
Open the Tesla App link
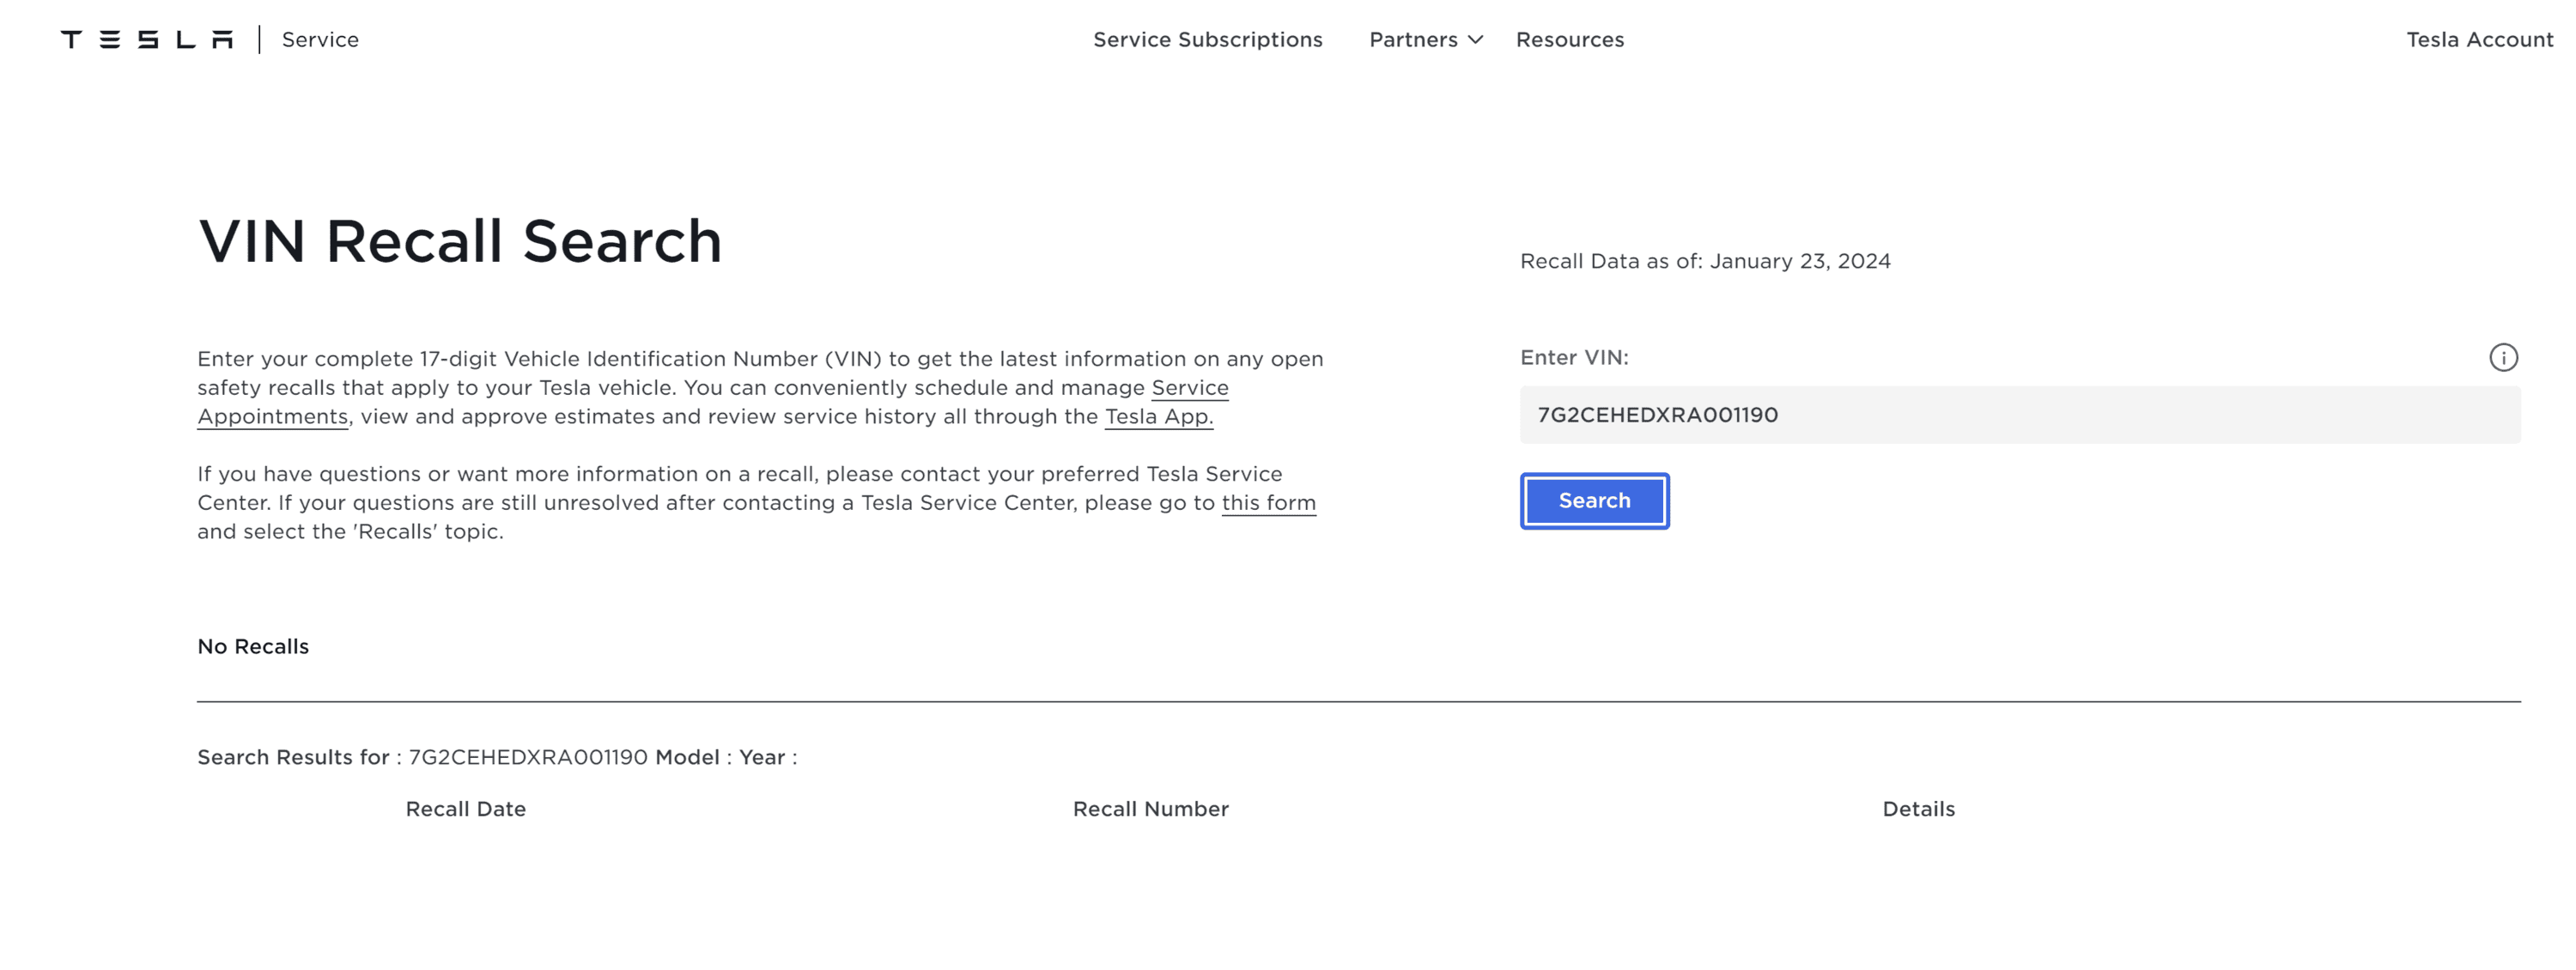tap(1158, 417)
